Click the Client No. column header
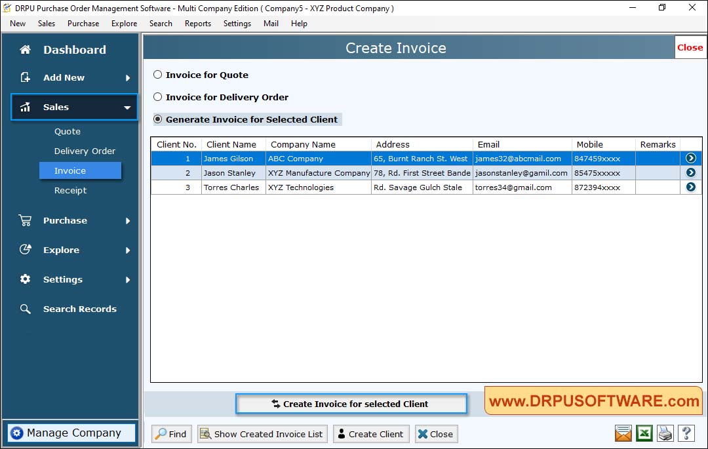The width and height of the screenshot is (708, 449). tap(176, 144)
